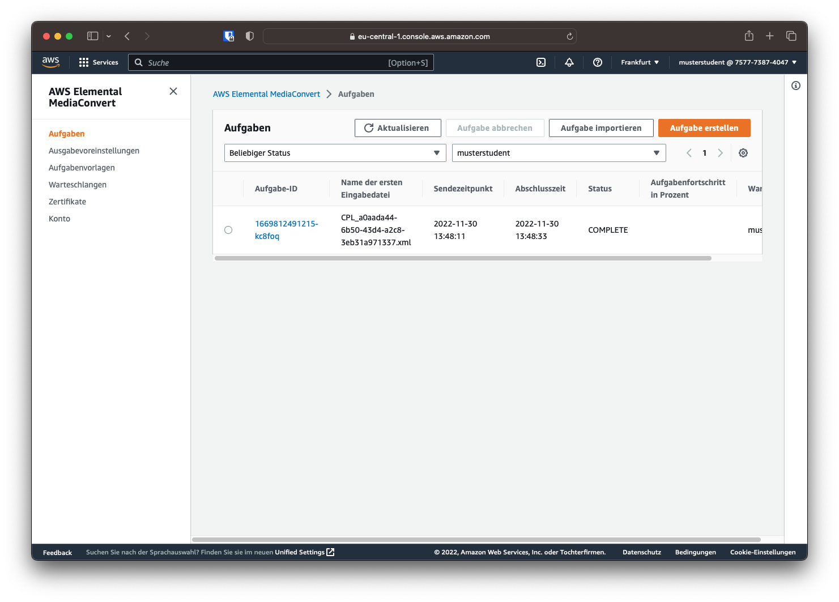Click Aufgabe erstellen button
Screen dimensions: 839x602
point(704,128)
